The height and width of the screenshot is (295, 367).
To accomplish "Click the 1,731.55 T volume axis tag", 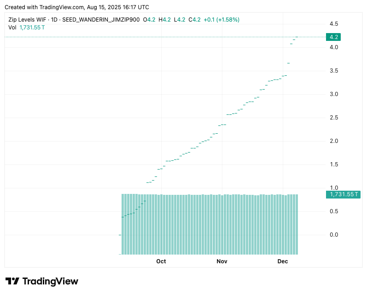I will 343,194.
